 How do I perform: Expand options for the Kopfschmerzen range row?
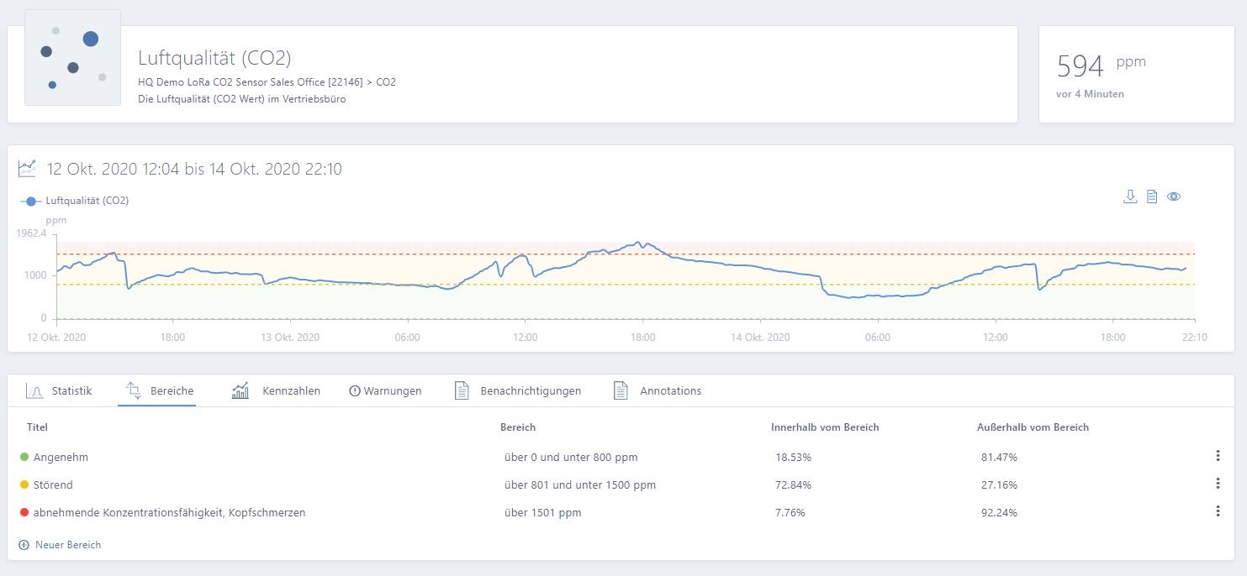pos(1218,511)
